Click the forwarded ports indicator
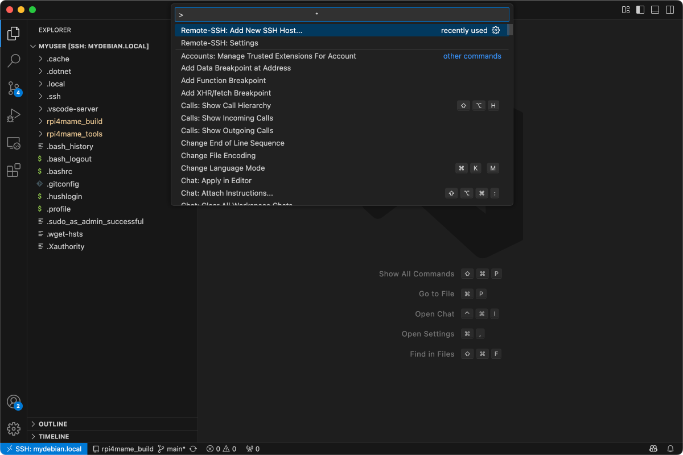The height and width of the screenshot is (455, 683). [x=252, y=449]
